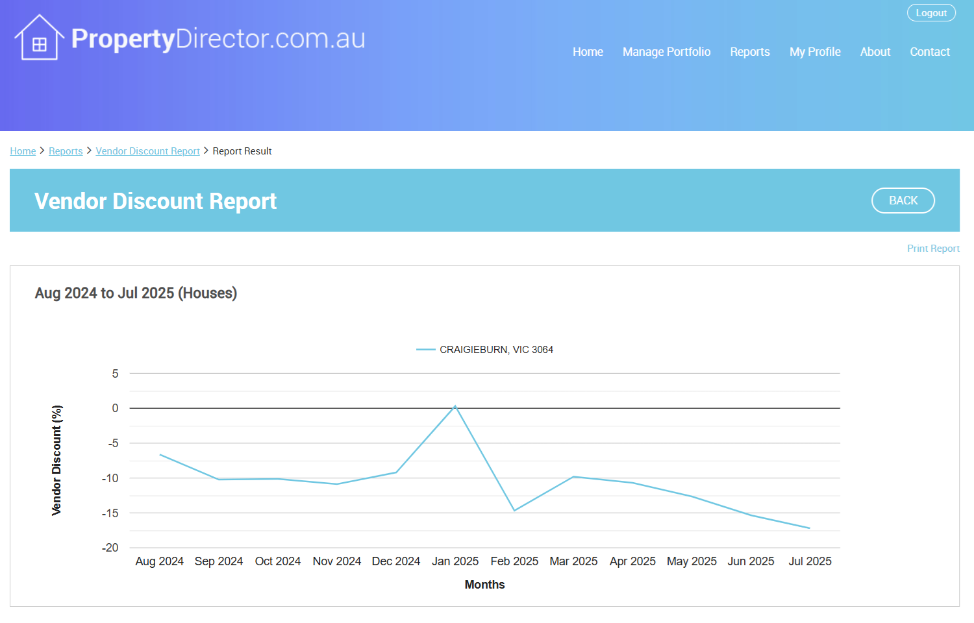Go to the Reports navigation menu
This screenshot has width=974, height=623.
coord(749,52)
